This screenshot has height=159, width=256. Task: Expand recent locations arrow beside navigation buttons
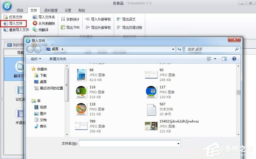pyautogui.click(x=43, y=49)
